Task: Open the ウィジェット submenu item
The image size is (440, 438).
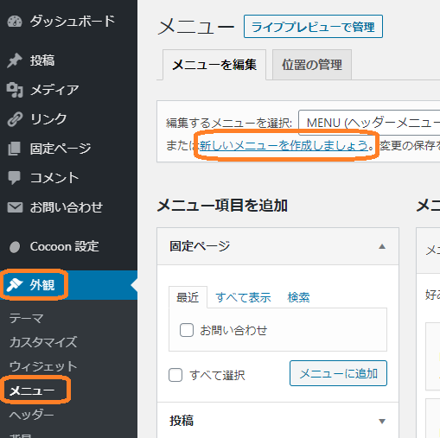Action: click(x=43, y=366)
